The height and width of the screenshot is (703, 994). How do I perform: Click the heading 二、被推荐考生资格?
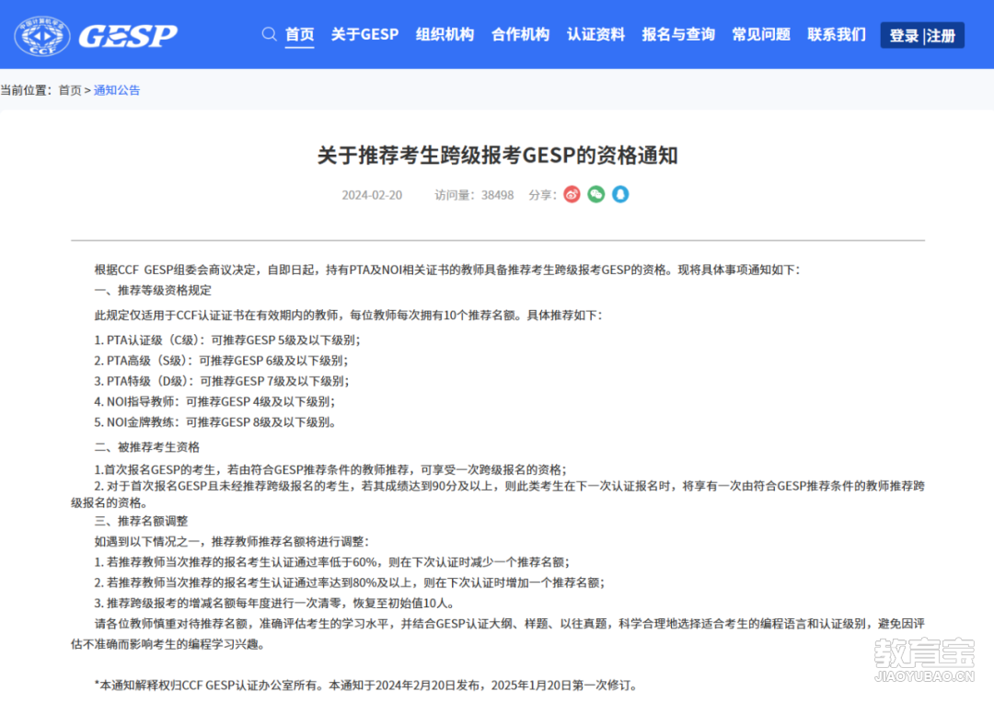(x=147, y=447)
